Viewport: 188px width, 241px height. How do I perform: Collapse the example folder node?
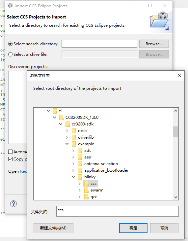click(x=67, y=144)
